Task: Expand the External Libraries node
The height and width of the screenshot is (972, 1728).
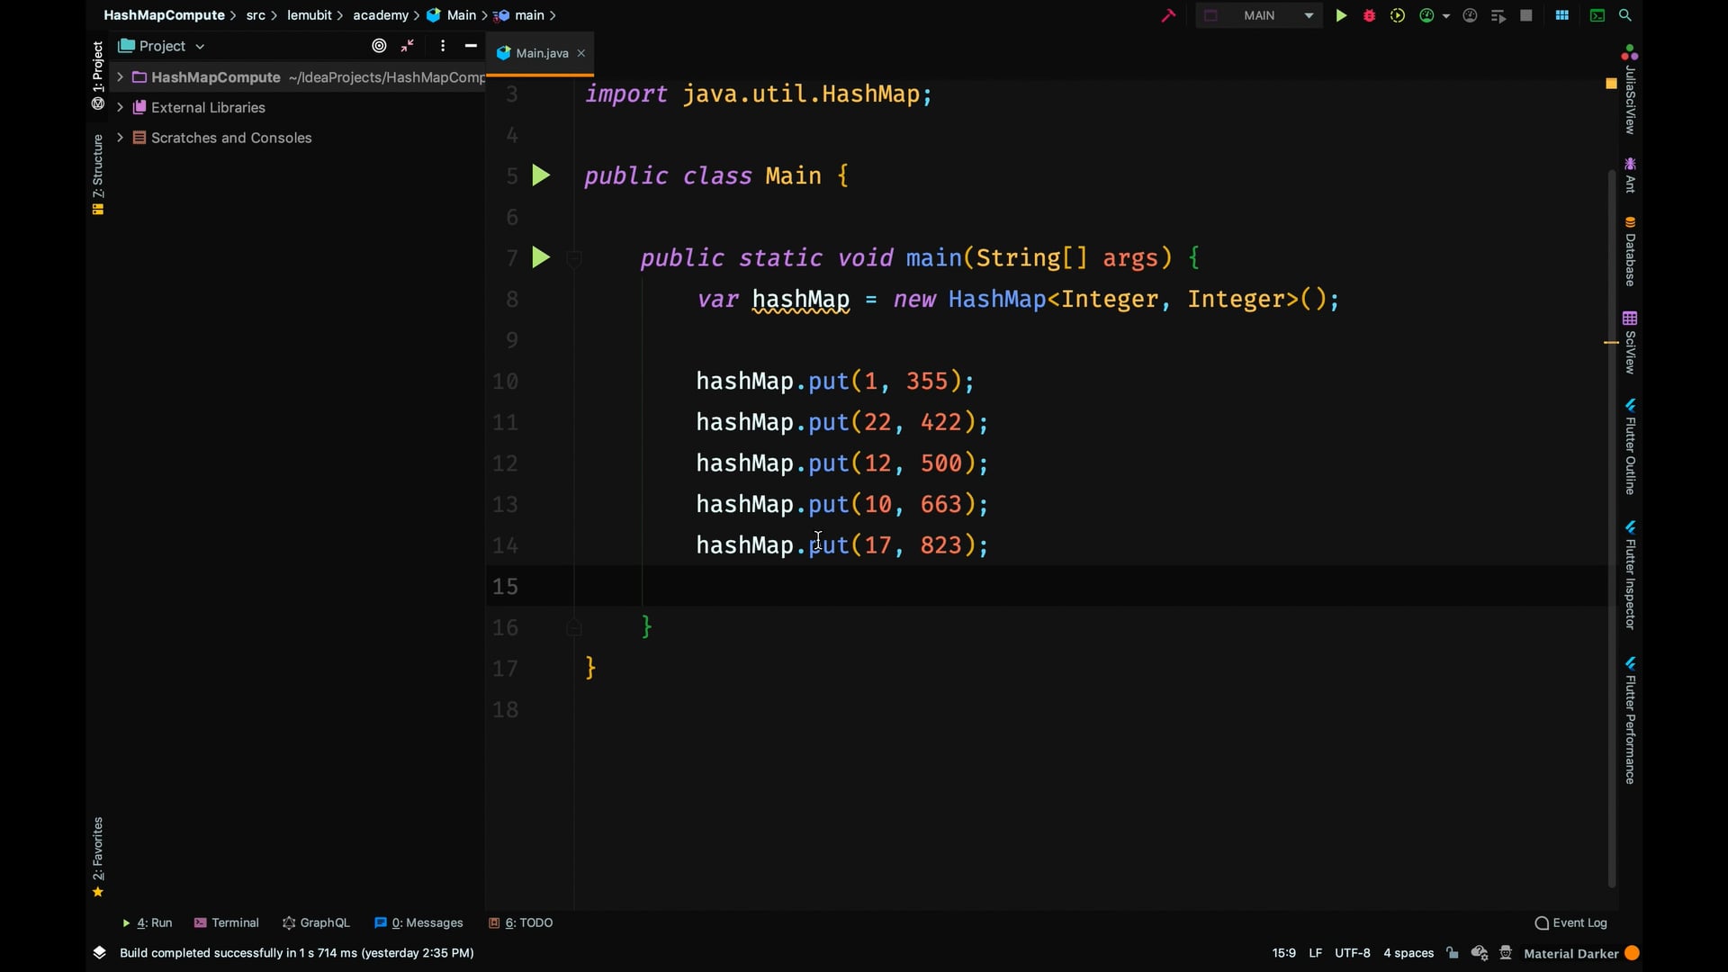Action: [120, 107]
